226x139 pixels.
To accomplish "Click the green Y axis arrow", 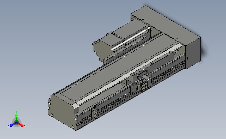I will 16,118.
